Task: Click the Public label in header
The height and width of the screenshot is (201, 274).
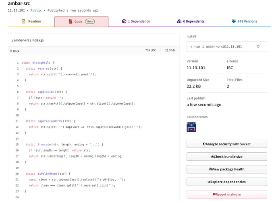Action: [36, 10]
